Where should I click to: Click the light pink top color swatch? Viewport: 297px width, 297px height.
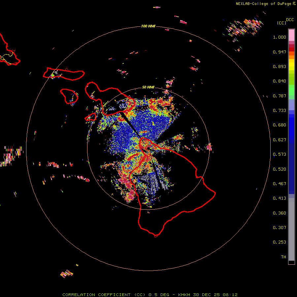[291, 35]
